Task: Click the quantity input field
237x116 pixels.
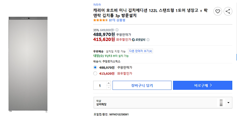Action: point(100,85)
